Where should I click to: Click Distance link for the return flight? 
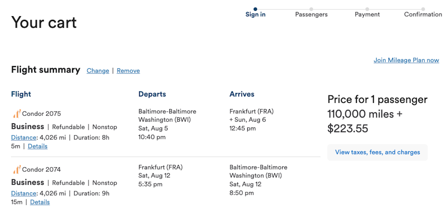(23, 193)
